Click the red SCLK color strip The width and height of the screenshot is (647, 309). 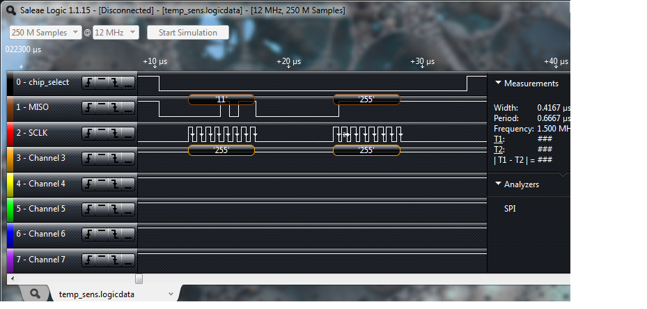[x=10, y=133]
